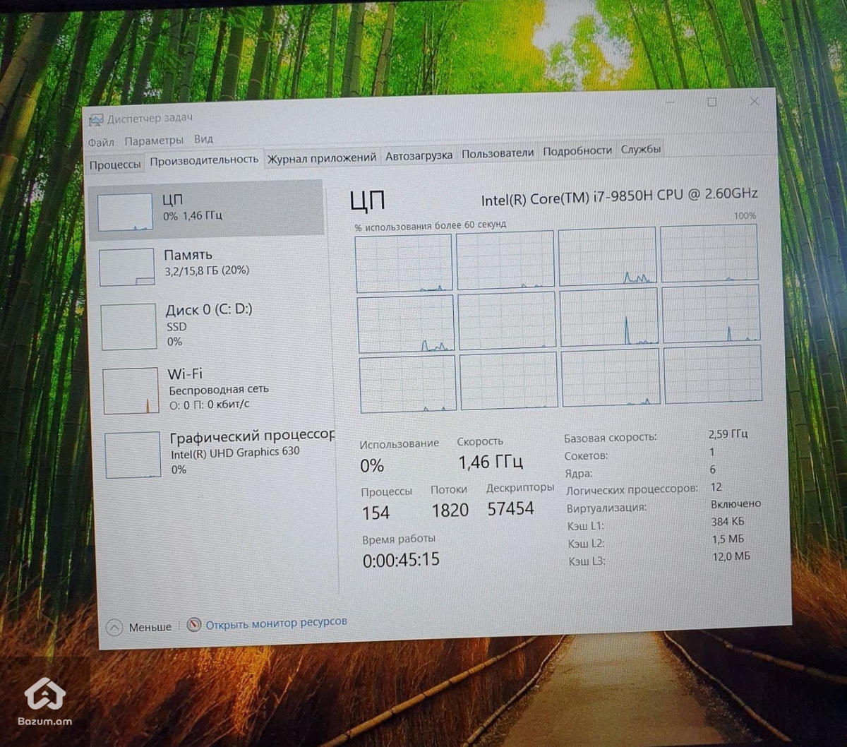Click the base speed value 2,59 ГГц

[728, 434]
